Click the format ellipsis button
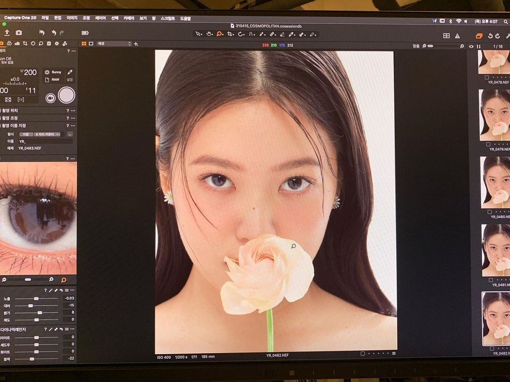Screen dimensions: 510x382 [x=70, y=134]
